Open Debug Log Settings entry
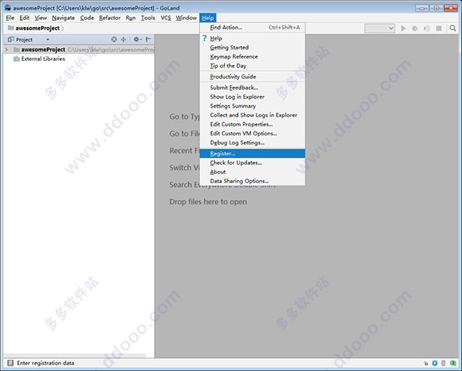462x371 pixels. [x=253, y=142]
